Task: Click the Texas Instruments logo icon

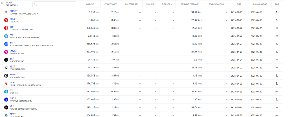Action: point(6,84)
